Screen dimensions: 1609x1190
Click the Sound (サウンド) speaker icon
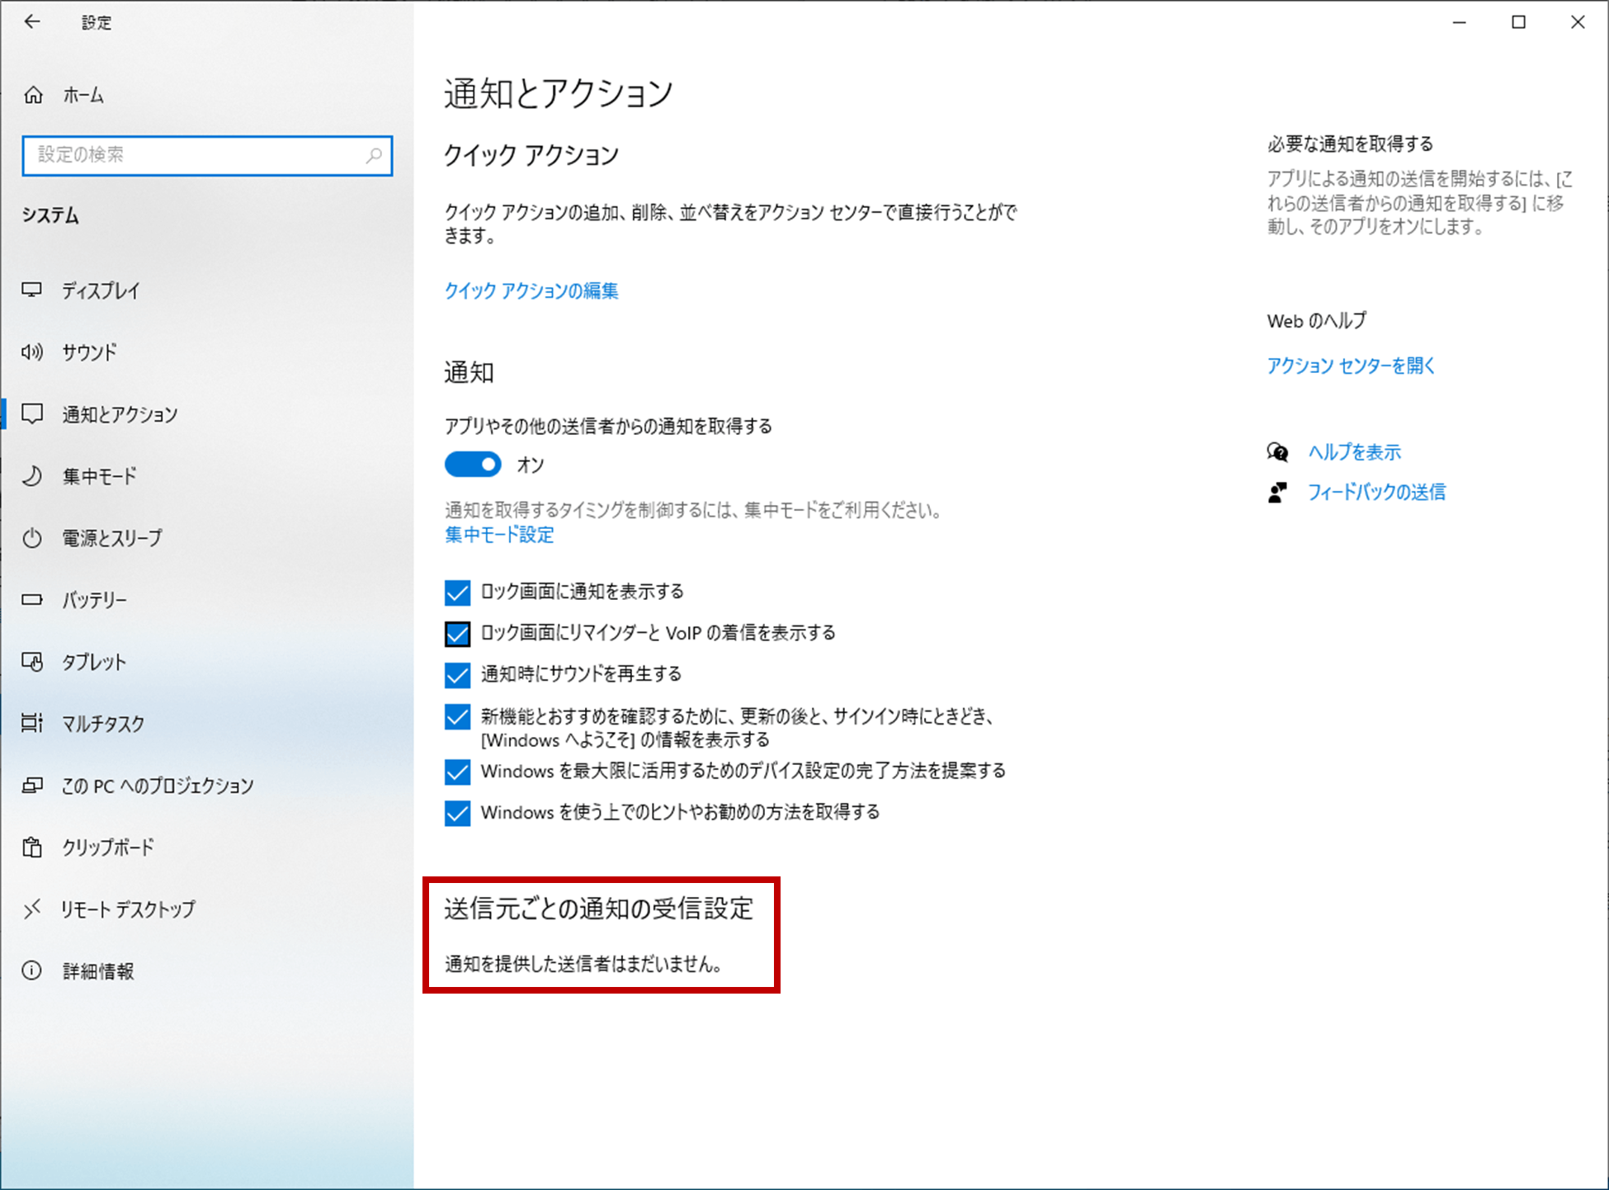click(x=32, y=352)
